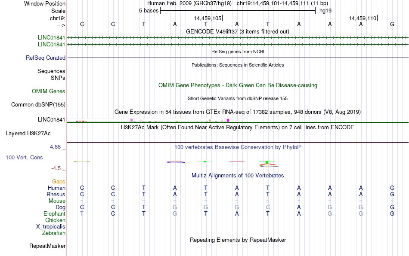Image resolution: width=409 pixels, height=256 pixels.
Task: Click the light T in the Elephant row
Action: [82, 213]
